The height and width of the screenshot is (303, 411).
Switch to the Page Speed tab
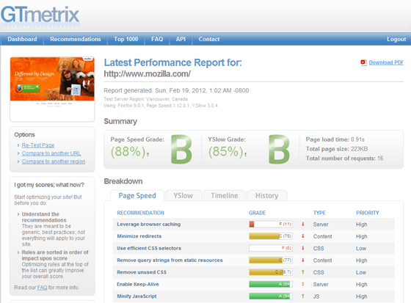click(137, 196)
